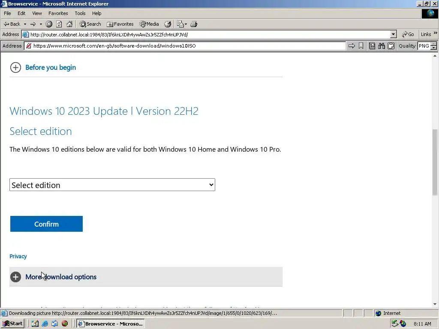The image size is (439, 329).
Task: Open the Browservice bookmarks list icon
Action: [x=372, y=46]
